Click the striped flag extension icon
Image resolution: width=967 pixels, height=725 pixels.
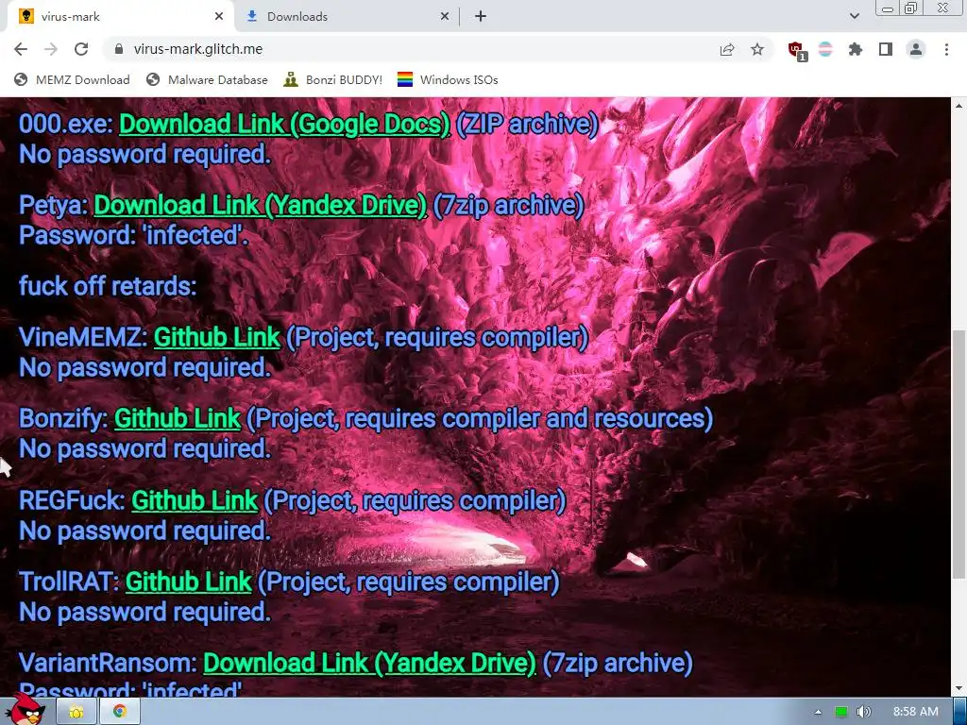pos(825,49)
